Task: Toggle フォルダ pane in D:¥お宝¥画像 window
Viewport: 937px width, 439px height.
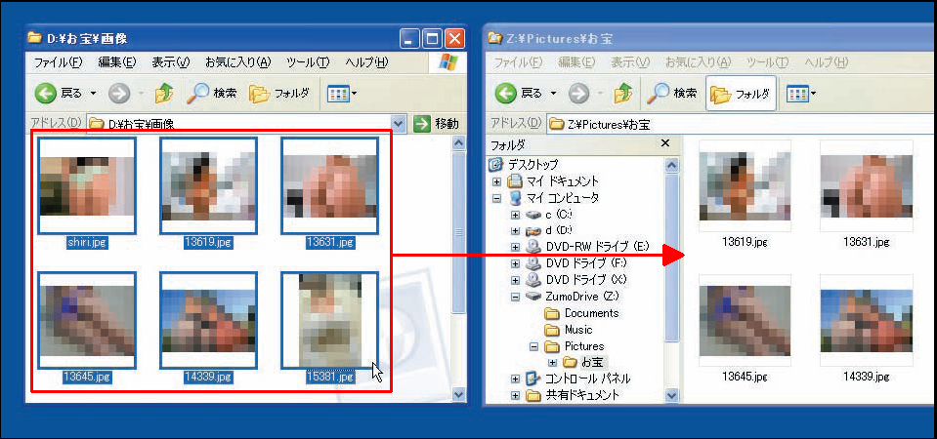Action: (x=279, y=93)
